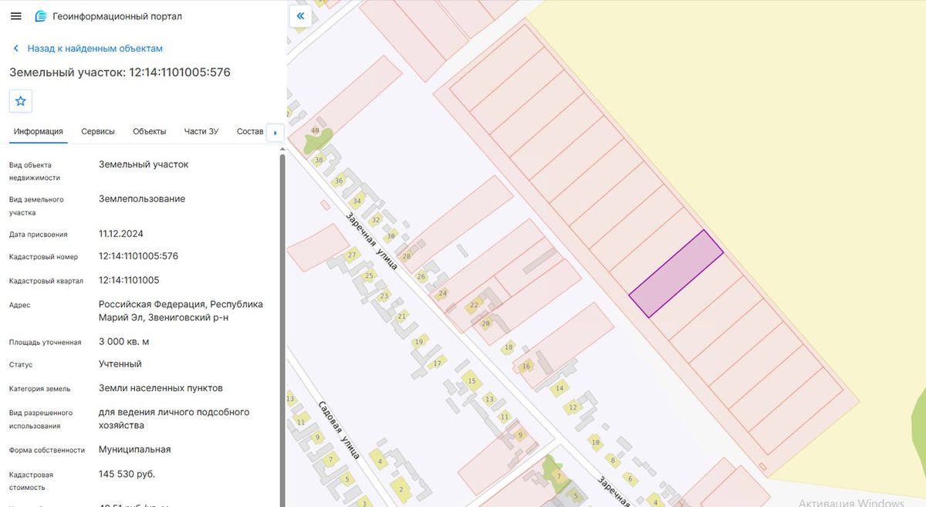Image resolution: width=926 pixels, height=507 pixels.
Task: Click the highlighted purple parcel on map
Action: 676,274
